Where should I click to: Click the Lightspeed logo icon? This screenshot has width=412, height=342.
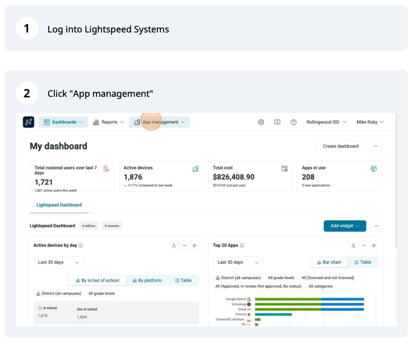(29, 122)
